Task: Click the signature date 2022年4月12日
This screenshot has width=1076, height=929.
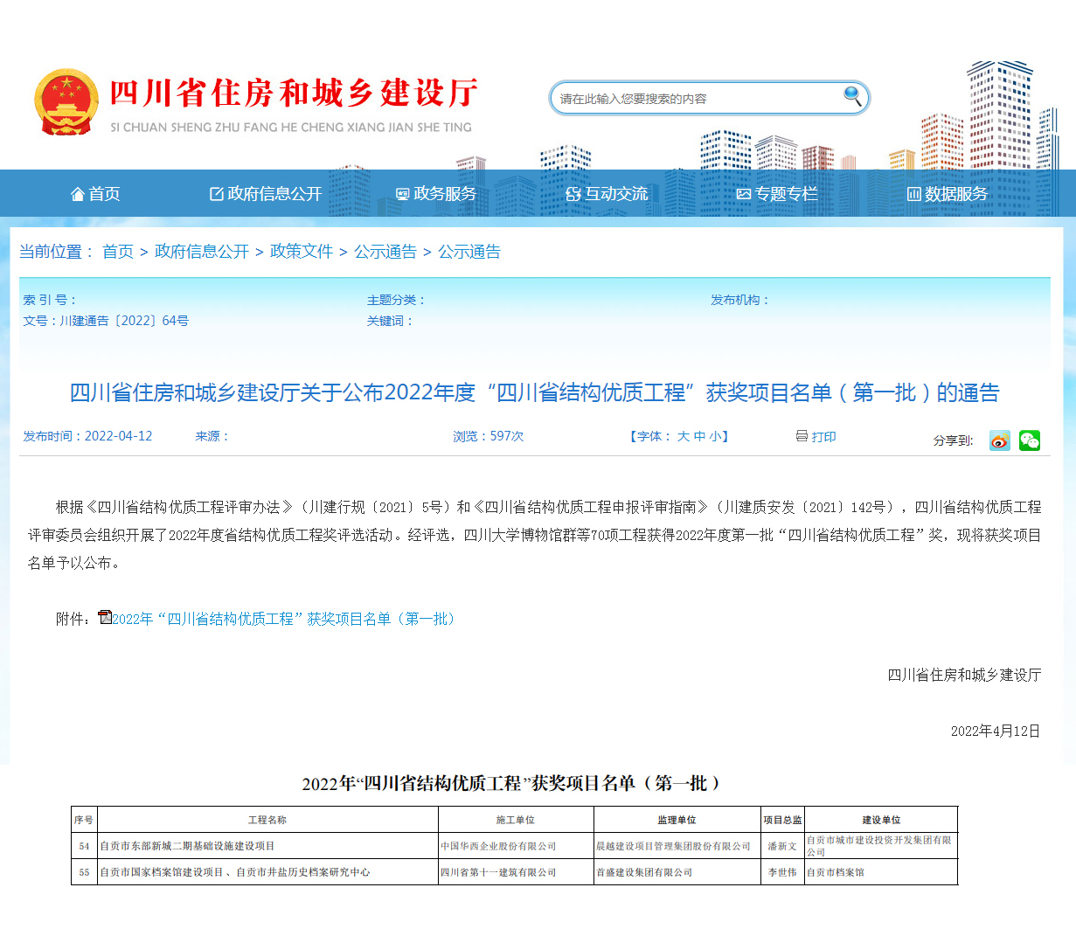Action: (x=996, y=731)
